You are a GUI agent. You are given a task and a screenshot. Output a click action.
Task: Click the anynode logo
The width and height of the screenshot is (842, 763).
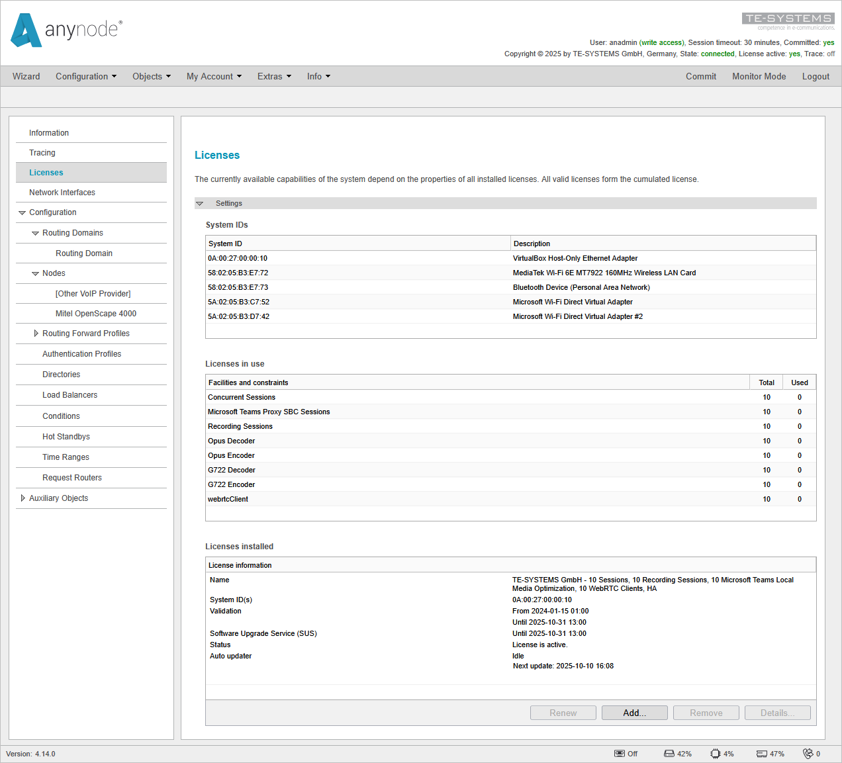coord(65,31)
